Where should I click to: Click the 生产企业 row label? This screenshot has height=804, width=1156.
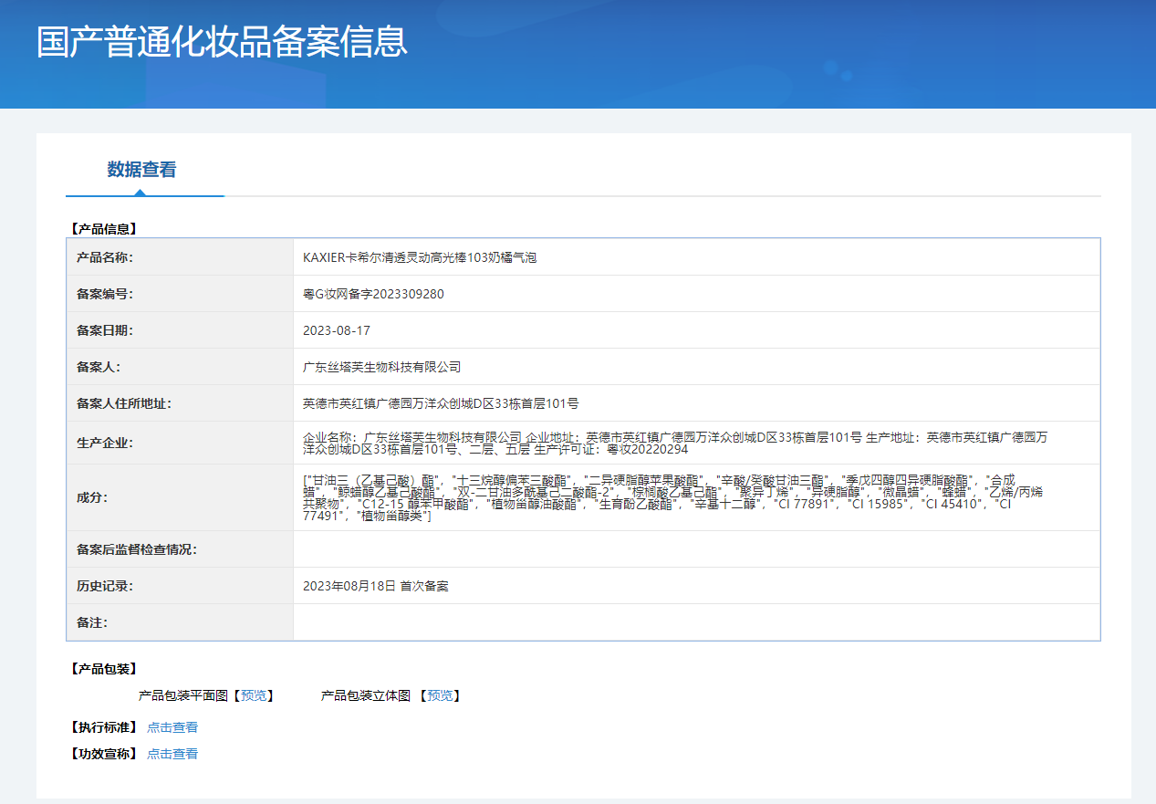105,443
